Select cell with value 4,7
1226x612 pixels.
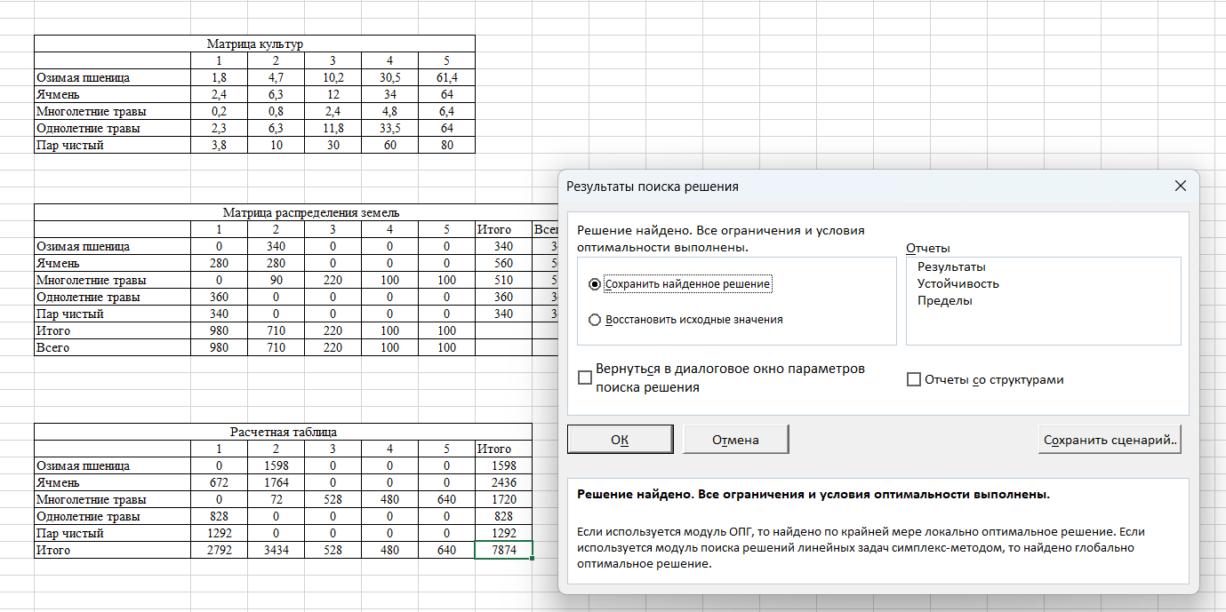pyautogui.click(x=276, y=77)
